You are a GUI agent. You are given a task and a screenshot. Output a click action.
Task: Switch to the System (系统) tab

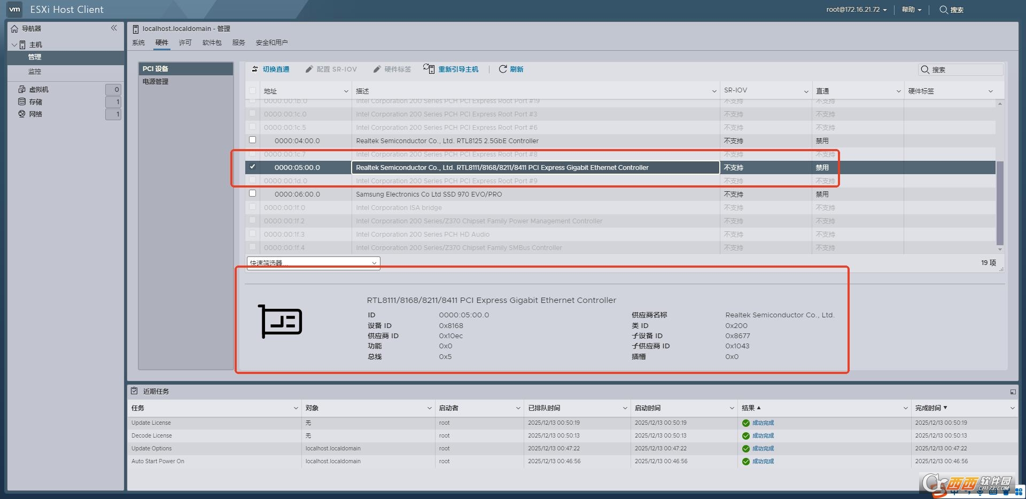click(x=138, y=43)
